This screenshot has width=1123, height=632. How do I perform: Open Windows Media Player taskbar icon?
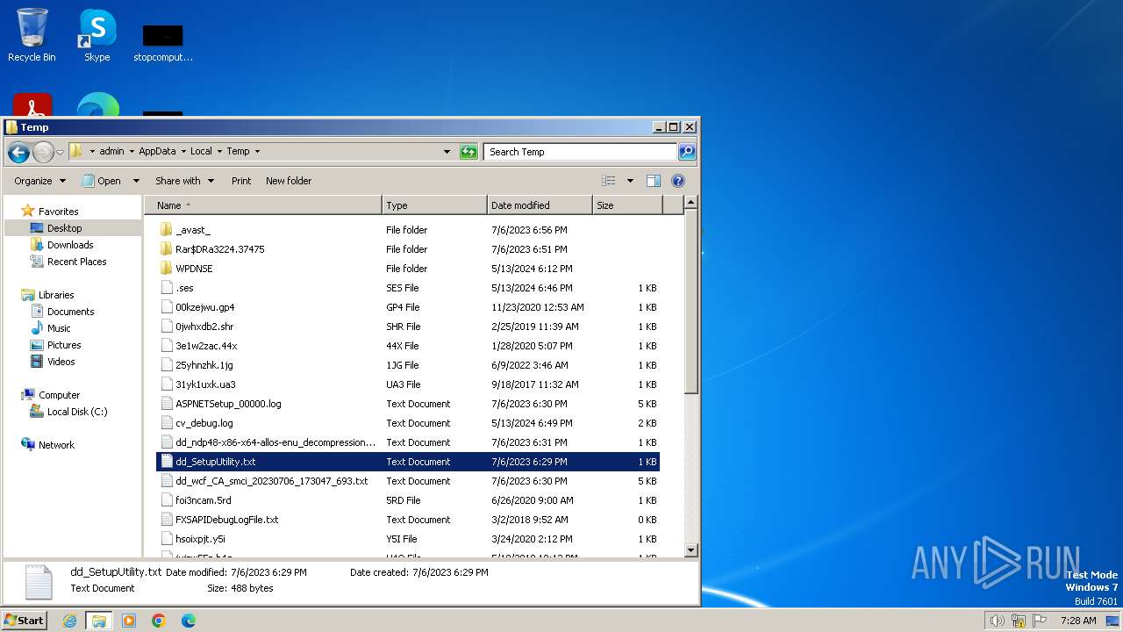[129, 621]
